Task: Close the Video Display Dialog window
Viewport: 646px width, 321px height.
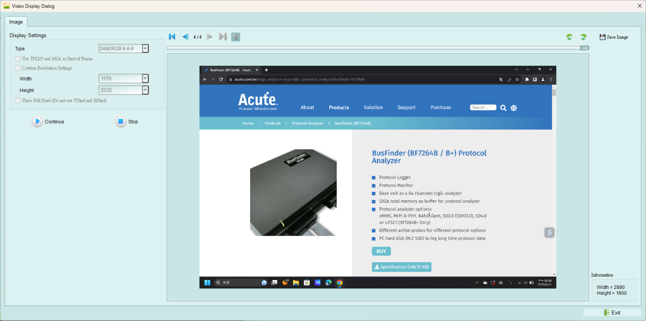Action: [x=639, y=6]
